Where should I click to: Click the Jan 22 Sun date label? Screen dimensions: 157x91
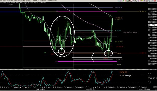[145, 89]
